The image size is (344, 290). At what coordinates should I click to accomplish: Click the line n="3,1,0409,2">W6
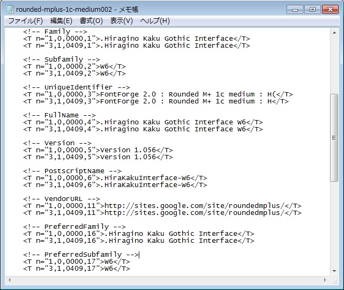tap(74, 73)
